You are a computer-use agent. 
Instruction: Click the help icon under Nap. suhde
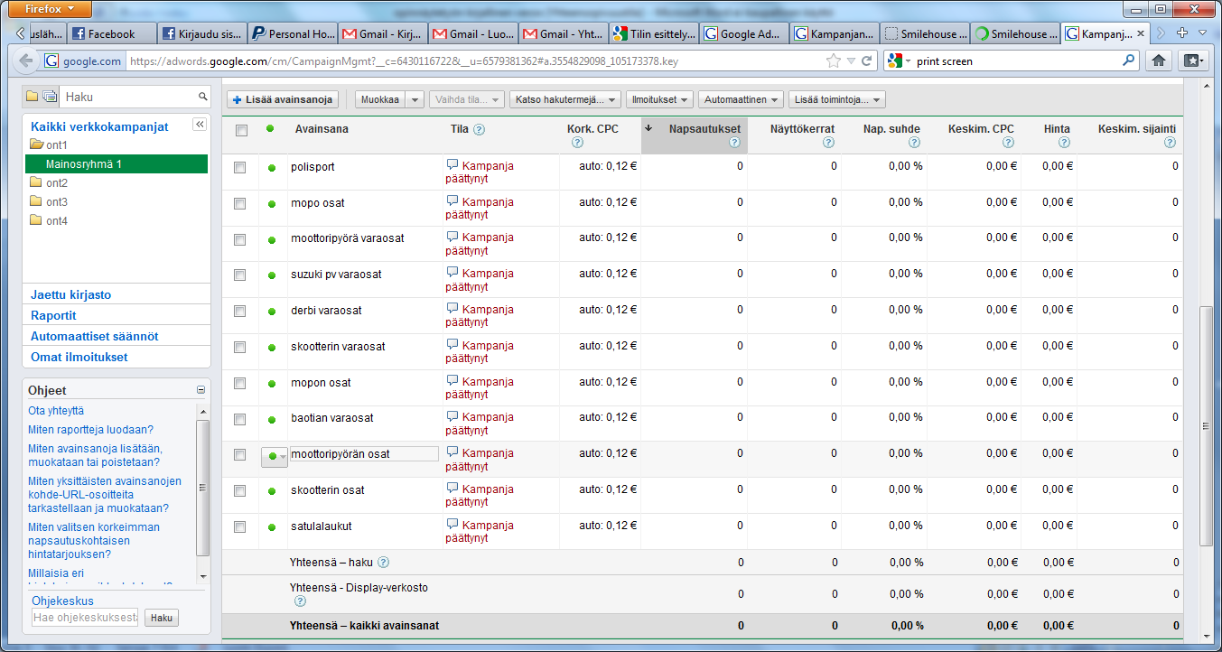[x=914, y=143]
